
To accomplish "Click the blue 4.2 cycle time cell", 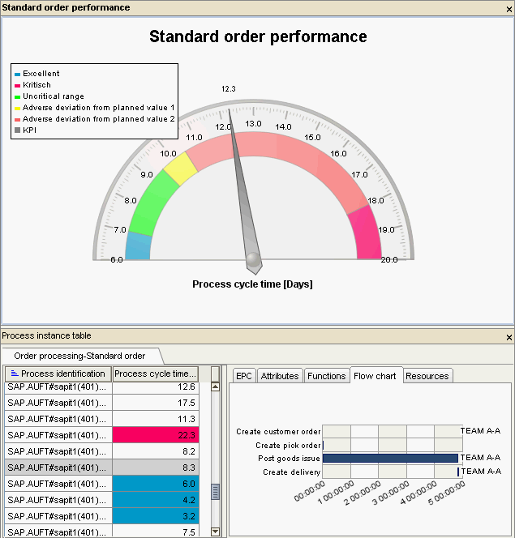I will (156, 500).
